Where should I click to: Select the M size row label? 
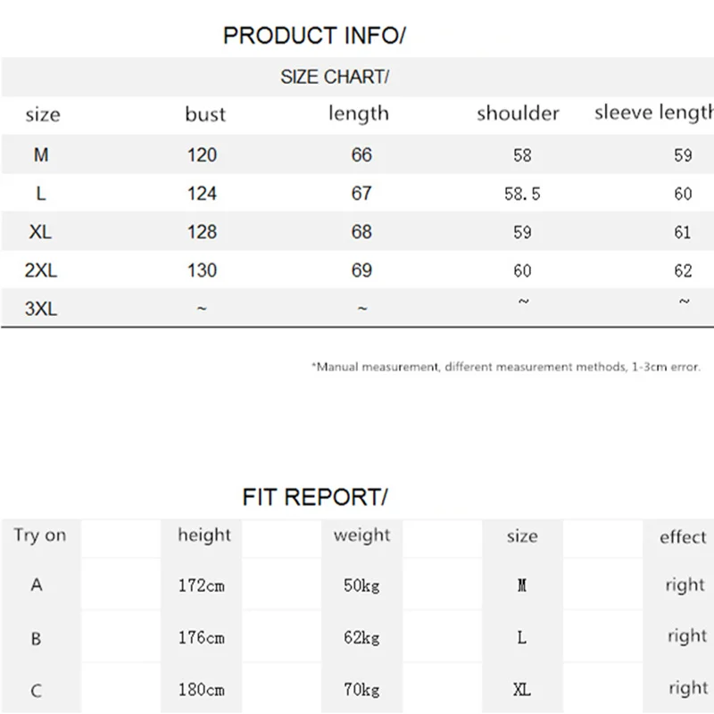click(41, 154)
